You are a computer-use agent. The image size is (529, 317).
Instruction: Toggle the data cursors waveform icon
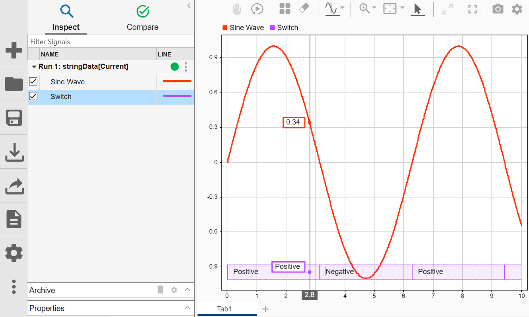tap(332, 9)
